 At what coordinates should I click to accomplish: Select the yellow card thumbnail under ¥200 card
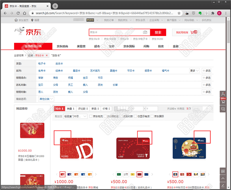click(133, 174)
